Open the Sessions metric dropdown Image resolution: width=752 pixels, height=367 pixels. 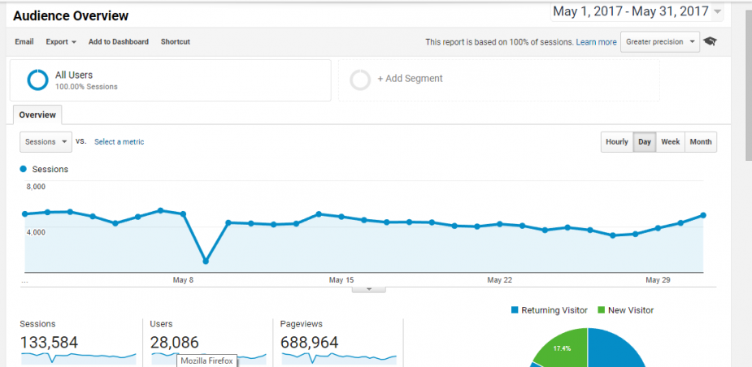tap(46, 142)
